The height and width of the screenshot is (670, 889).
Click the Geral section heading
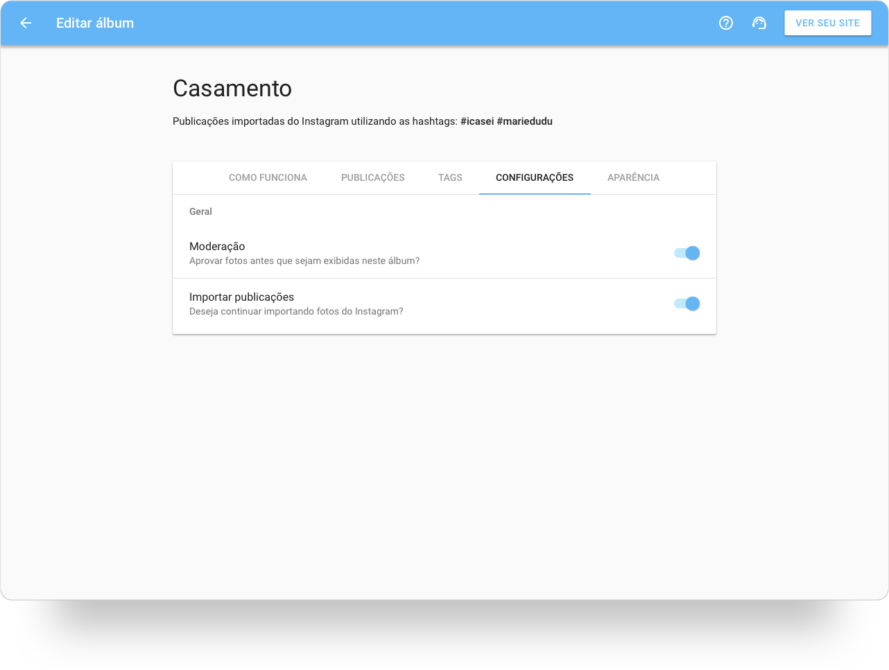click(200, 211)
